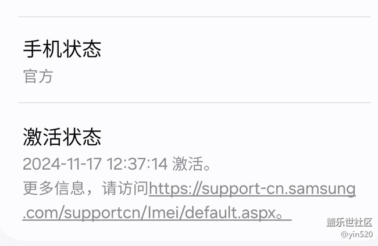Click the divider line above 激活状态
This screenshot has width=378, height=246.
point(194,102)
